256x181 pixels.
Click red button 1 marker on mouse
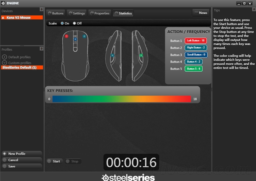coord(67,36)
